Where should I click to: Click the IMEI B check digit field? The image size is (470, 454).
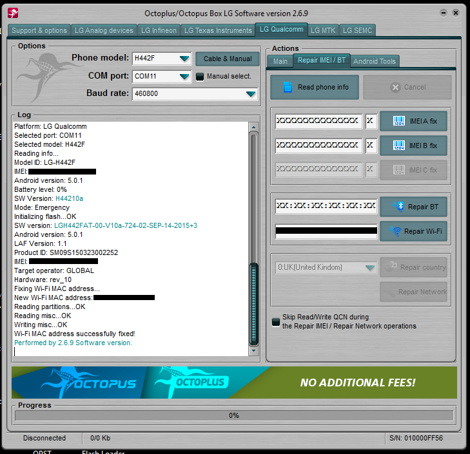(x=371, y=146)
